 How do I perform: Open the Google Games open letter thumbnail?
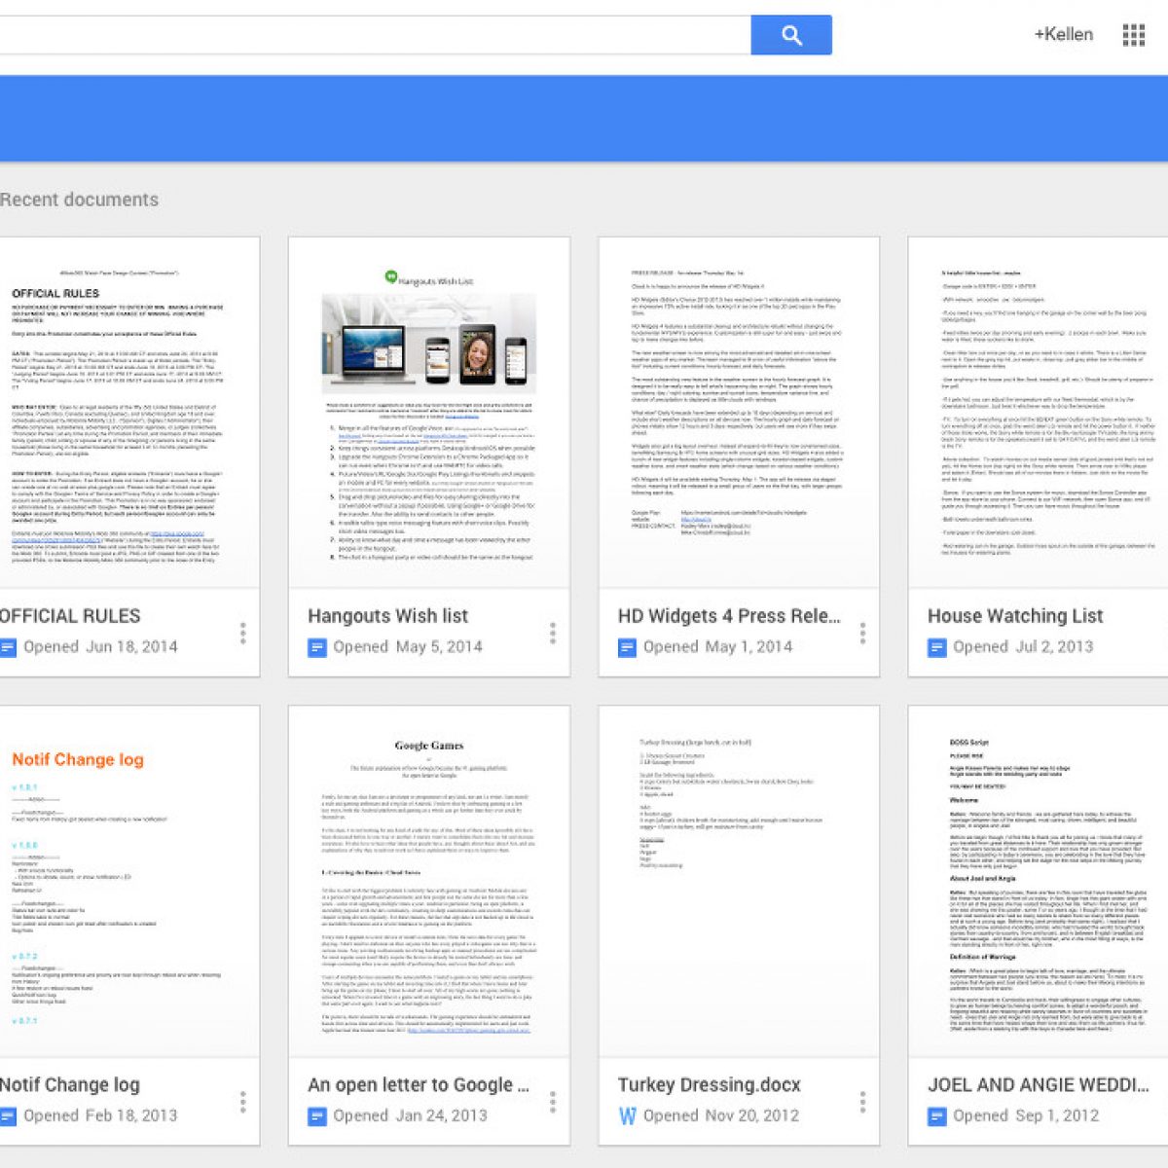429,882
